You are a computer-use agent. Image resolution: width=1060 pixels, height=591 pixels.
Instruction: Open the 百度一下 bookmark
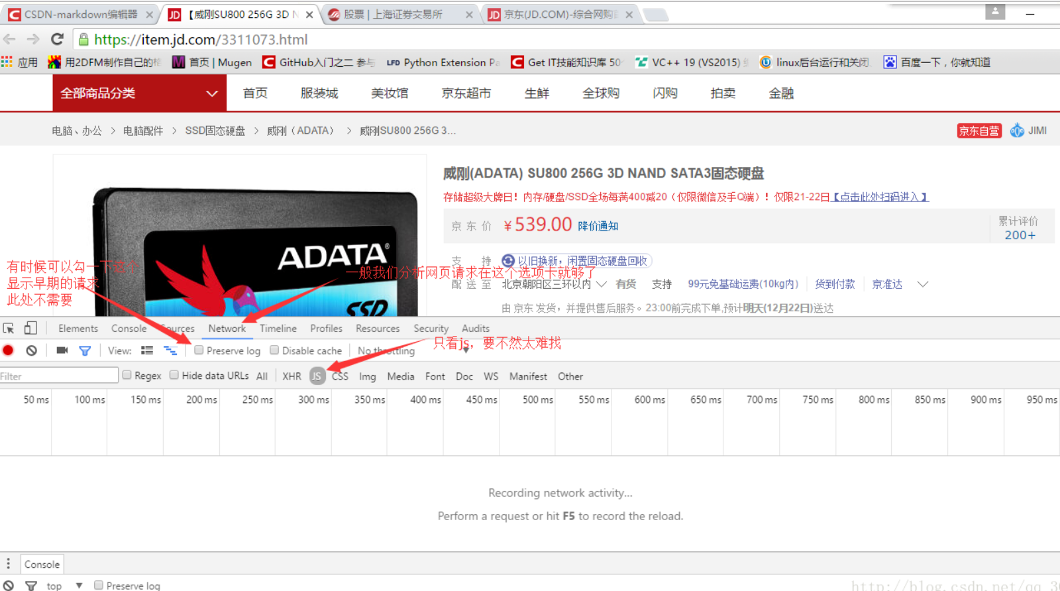pyautogui.click(x=937, y=62)
